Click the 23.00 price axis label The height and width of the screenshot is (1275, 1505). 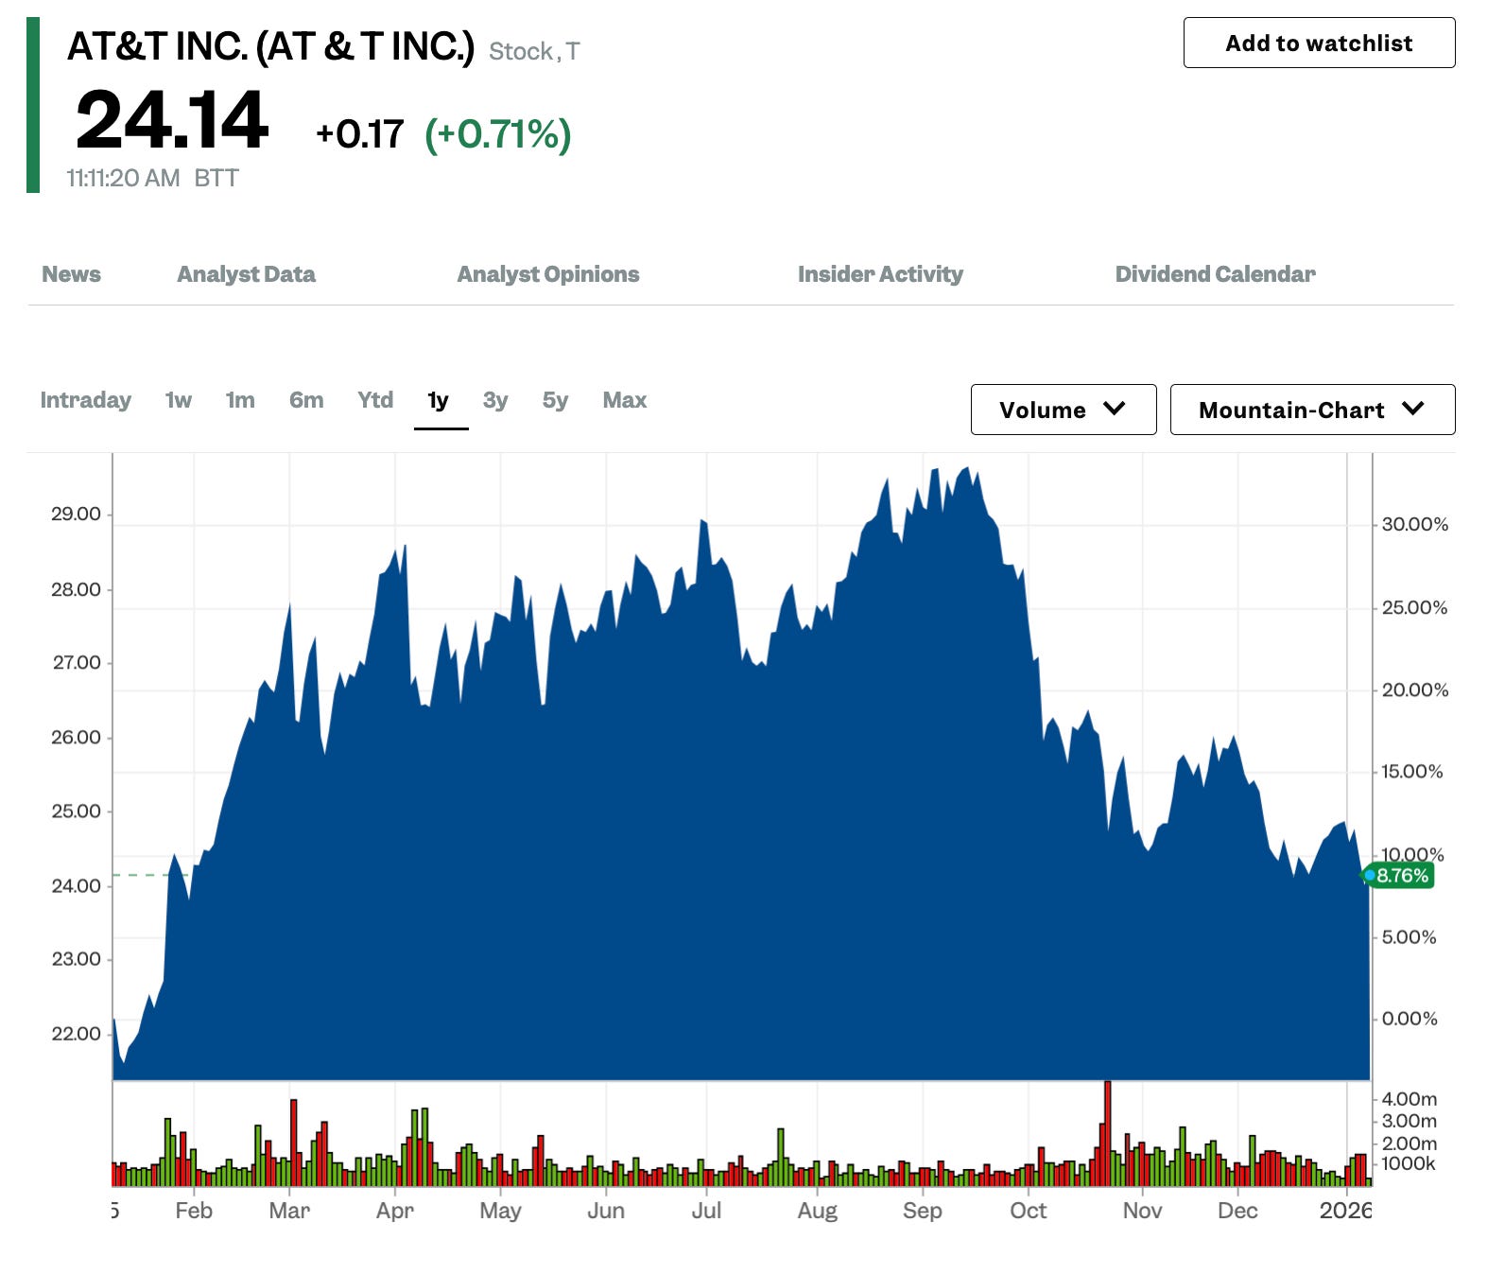(76, 958)
